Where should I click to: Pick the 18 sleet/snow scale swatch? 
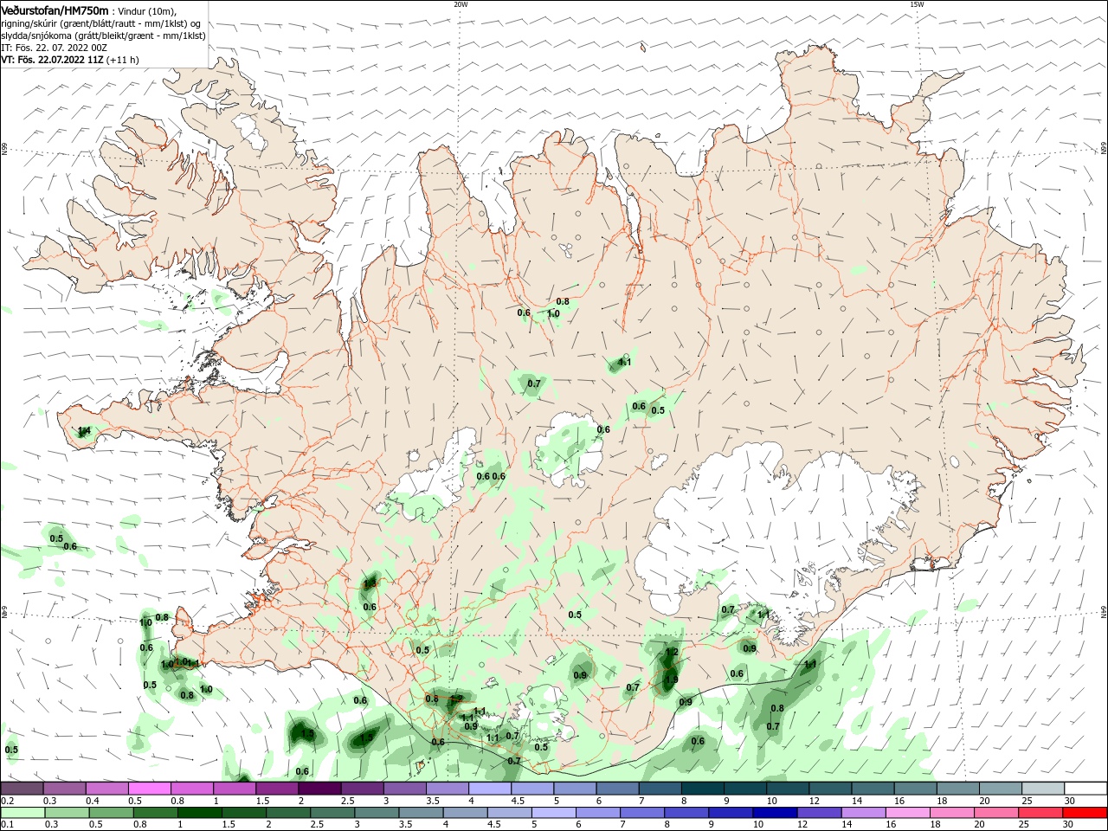click(958, 789)
